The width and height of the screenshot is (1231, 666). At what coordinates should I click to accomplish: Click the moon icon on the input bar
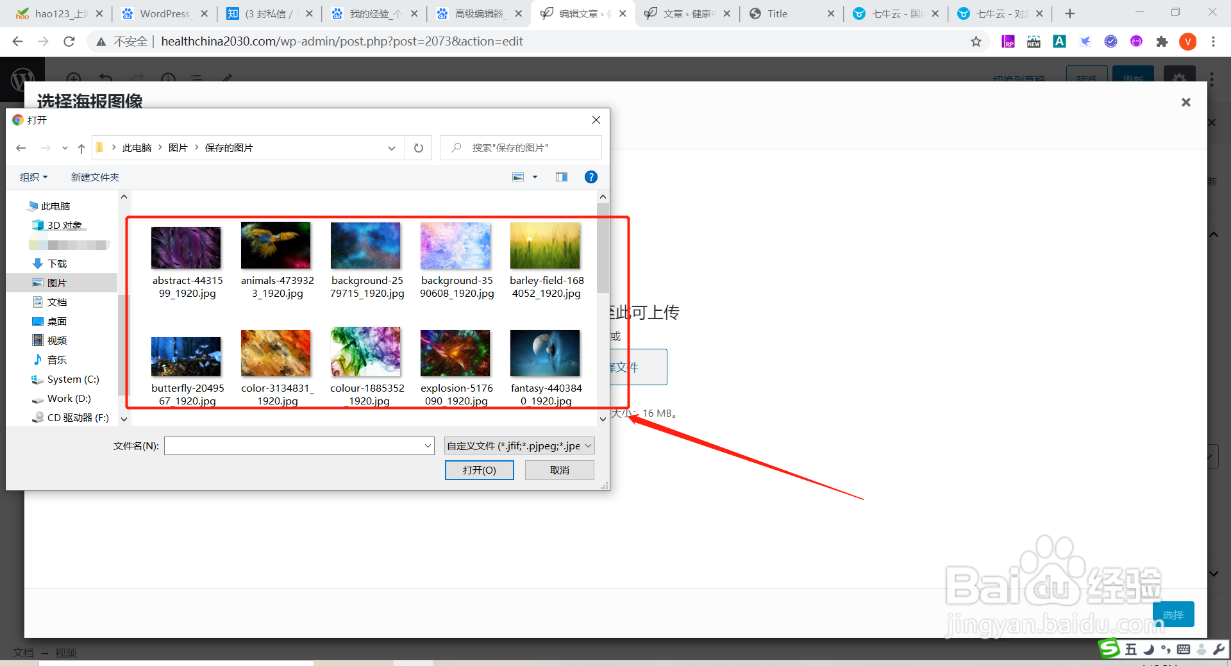click(x=1149, y=649)
